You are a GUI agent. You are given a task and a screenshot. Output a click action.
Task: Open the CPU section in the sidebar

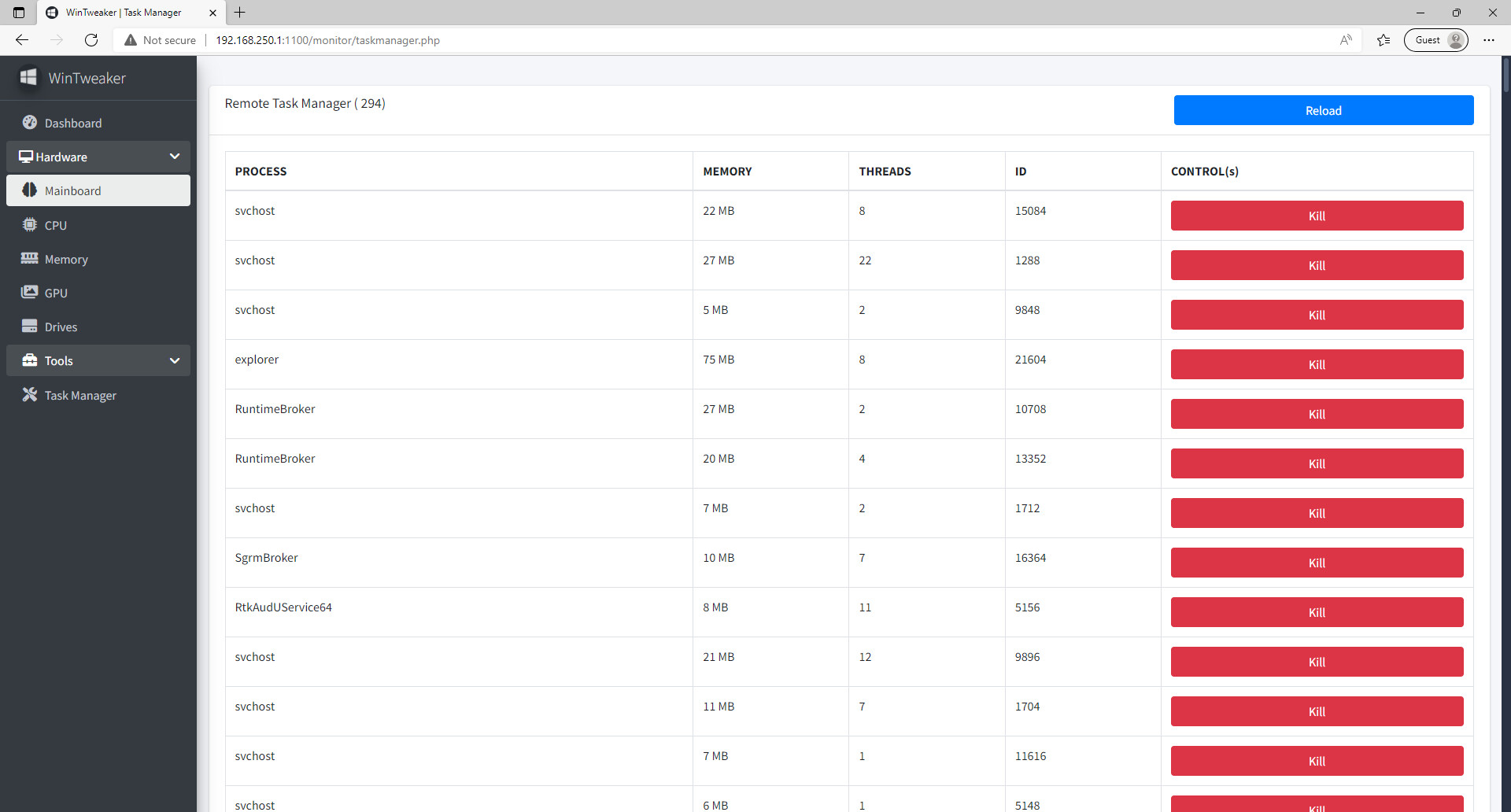pos(29,225)
